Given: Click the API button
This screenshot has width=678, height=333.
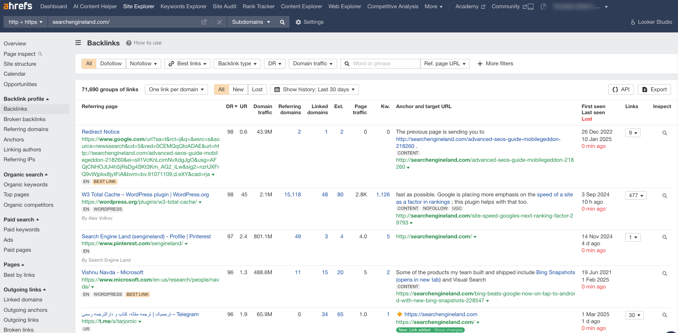Looking at the screenshot, I should click(x=621, y=90).
